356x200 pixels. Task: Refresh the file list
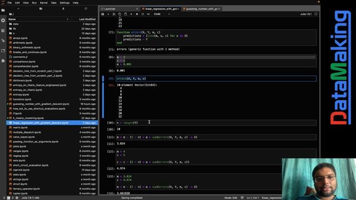click(86, 9)
